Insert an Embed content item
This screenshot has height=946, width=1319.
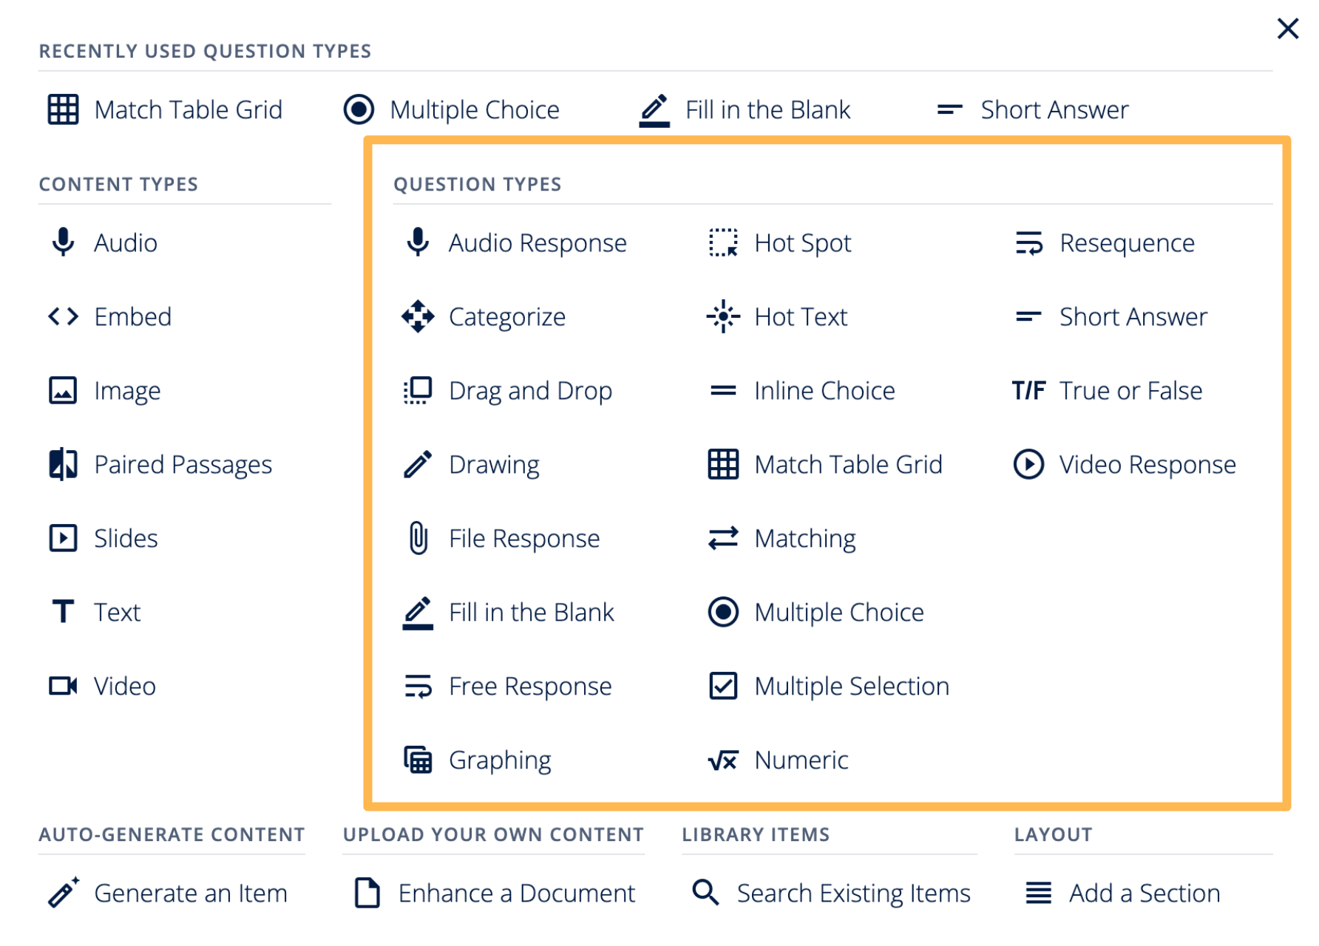click(132, 316)
